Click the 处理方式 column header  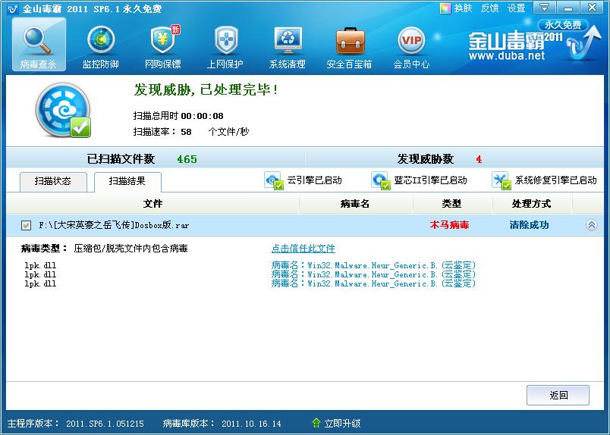pos(531,204)
